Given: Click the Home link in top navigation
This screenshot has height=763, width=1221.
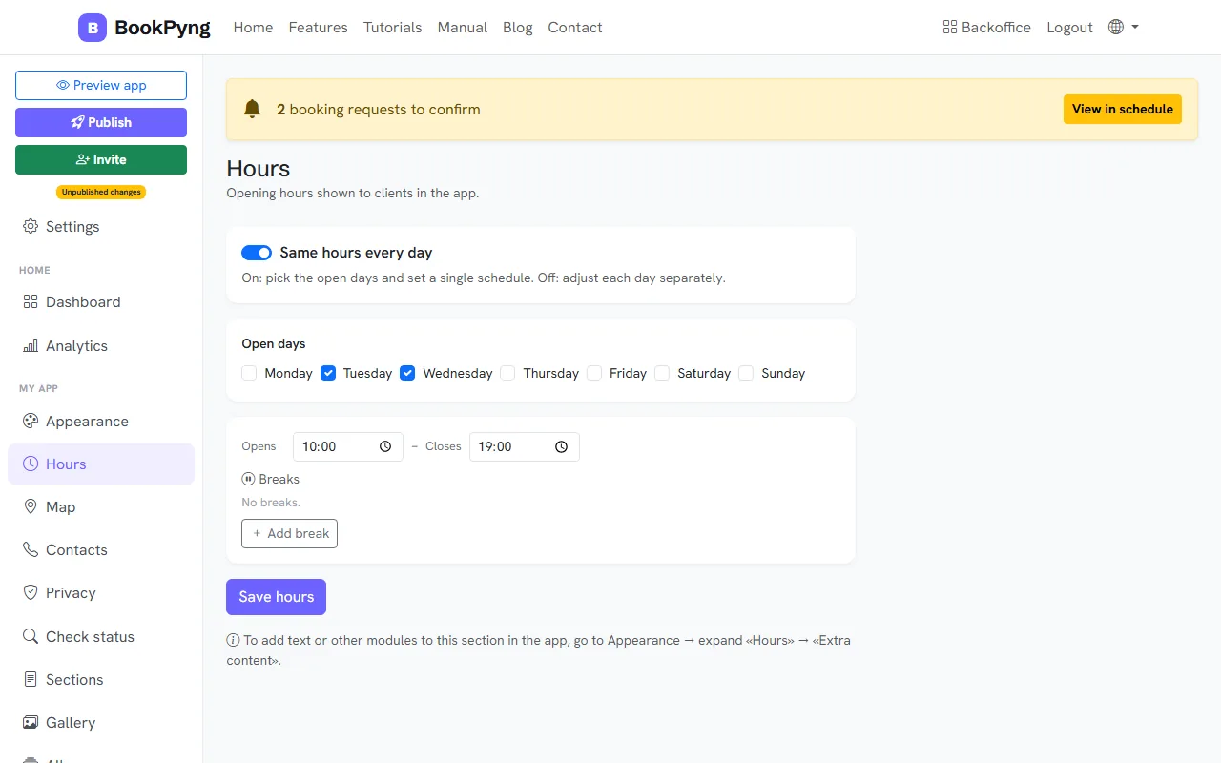Looking at the screenshot, I should (x=253, y=28).
